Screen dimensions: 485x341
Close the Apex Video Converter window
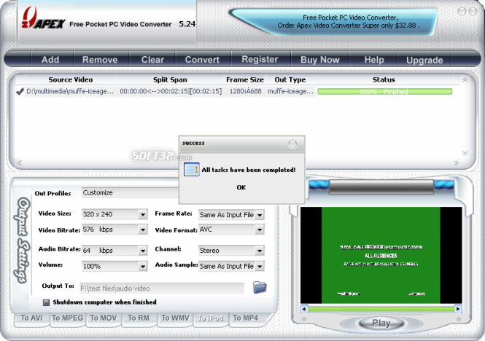click(473, 11)
